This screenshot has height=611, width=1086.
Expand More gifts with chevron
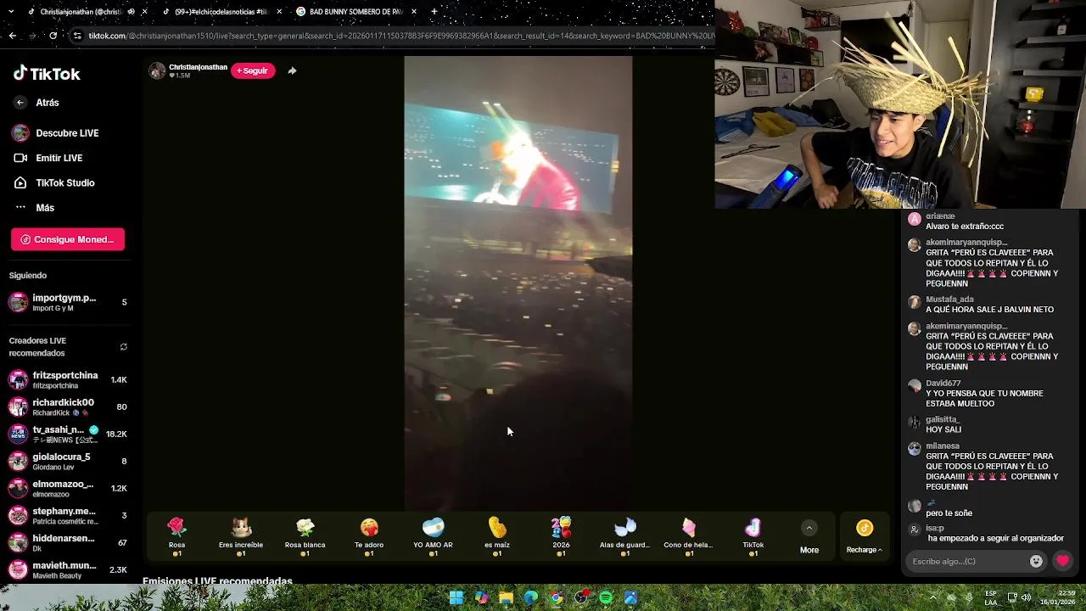coord(809,528)
